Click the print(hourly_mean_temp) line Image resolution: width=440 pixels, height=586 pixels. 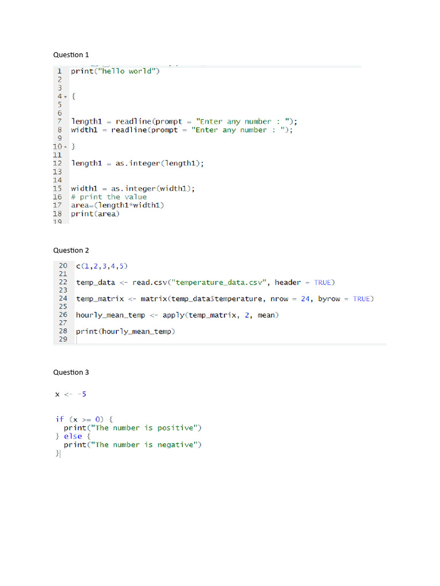pos(125,331)
